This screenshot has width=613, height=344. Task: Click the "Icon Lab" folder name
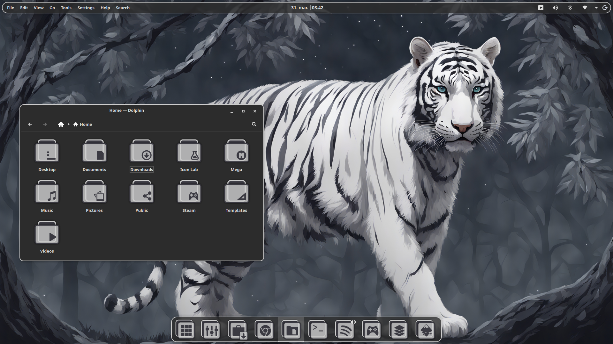(189, 169)
